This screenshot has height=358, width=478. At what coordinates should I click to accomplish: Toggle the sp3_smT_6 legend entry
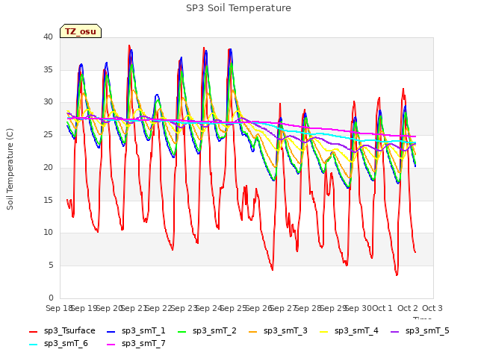[58, 344]
